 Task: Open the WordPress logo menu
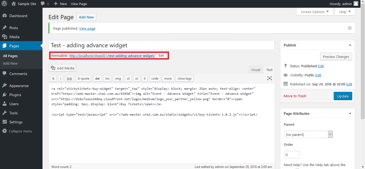click(x=4, y=4)
